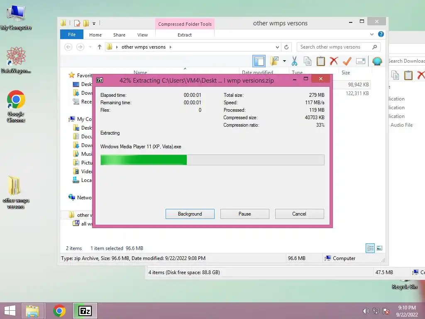
Task: Open DataWagon desktop shortcut
Action: pos(16,60)
